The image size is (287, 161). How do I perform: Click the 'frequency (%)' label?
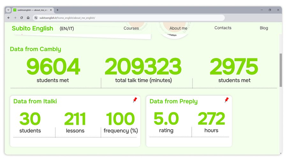[x=121, y=131]
